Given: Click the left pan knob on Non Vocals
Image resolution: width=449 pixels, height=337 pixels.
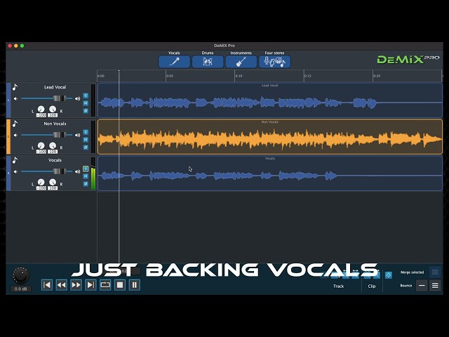Looking at the screenshot, I should tap(41, 145).
